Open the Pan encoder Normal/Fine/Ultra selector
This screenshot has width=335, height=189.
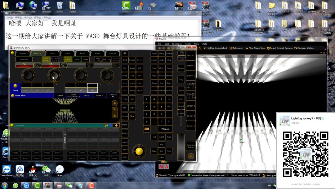coord(37,65)
